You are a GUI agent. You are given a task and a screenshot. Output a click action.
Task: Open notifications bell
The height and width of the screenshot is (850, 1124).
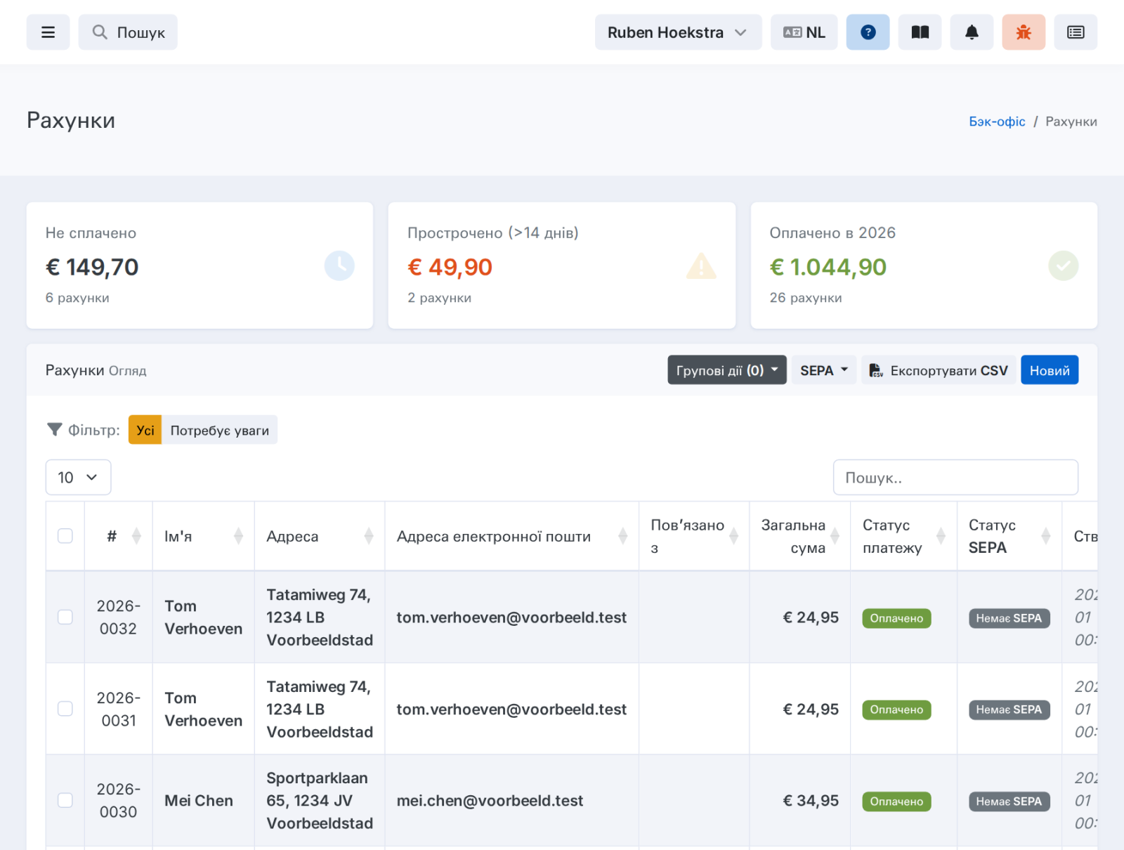(972, 32)
